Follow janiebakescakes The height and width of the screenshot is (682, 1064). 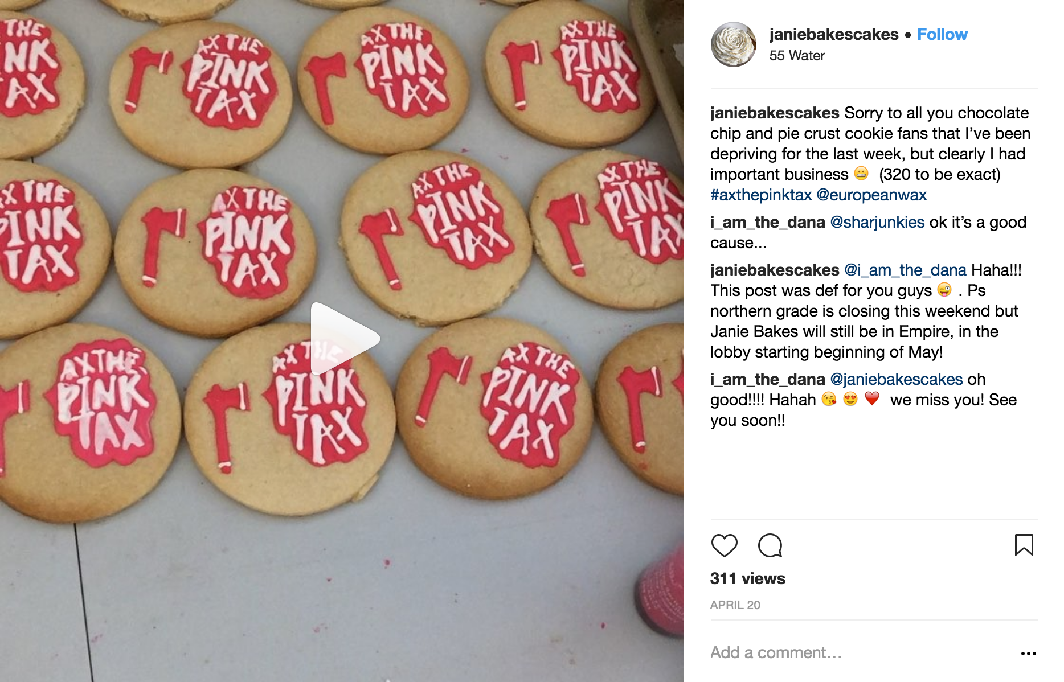(942, 34)
